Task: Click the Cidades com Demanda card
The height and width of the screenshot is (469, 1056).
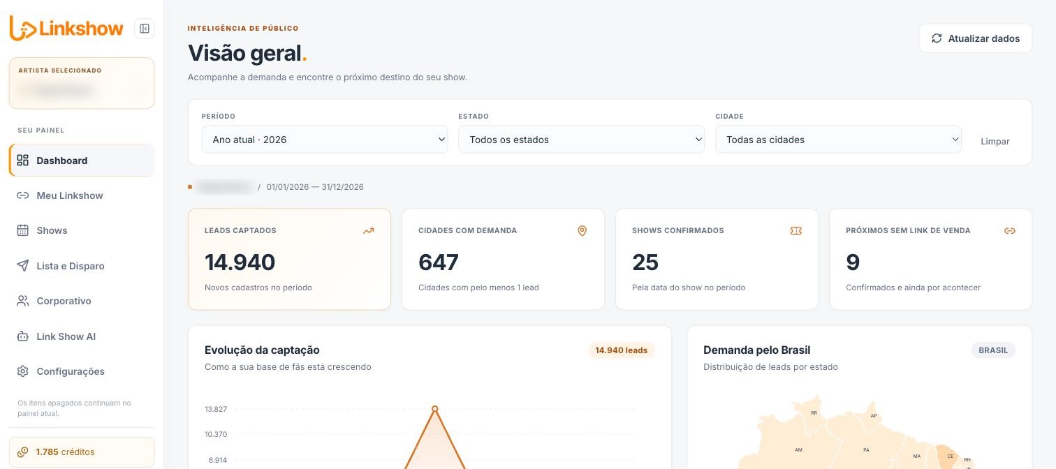Action: coord(503,259)
